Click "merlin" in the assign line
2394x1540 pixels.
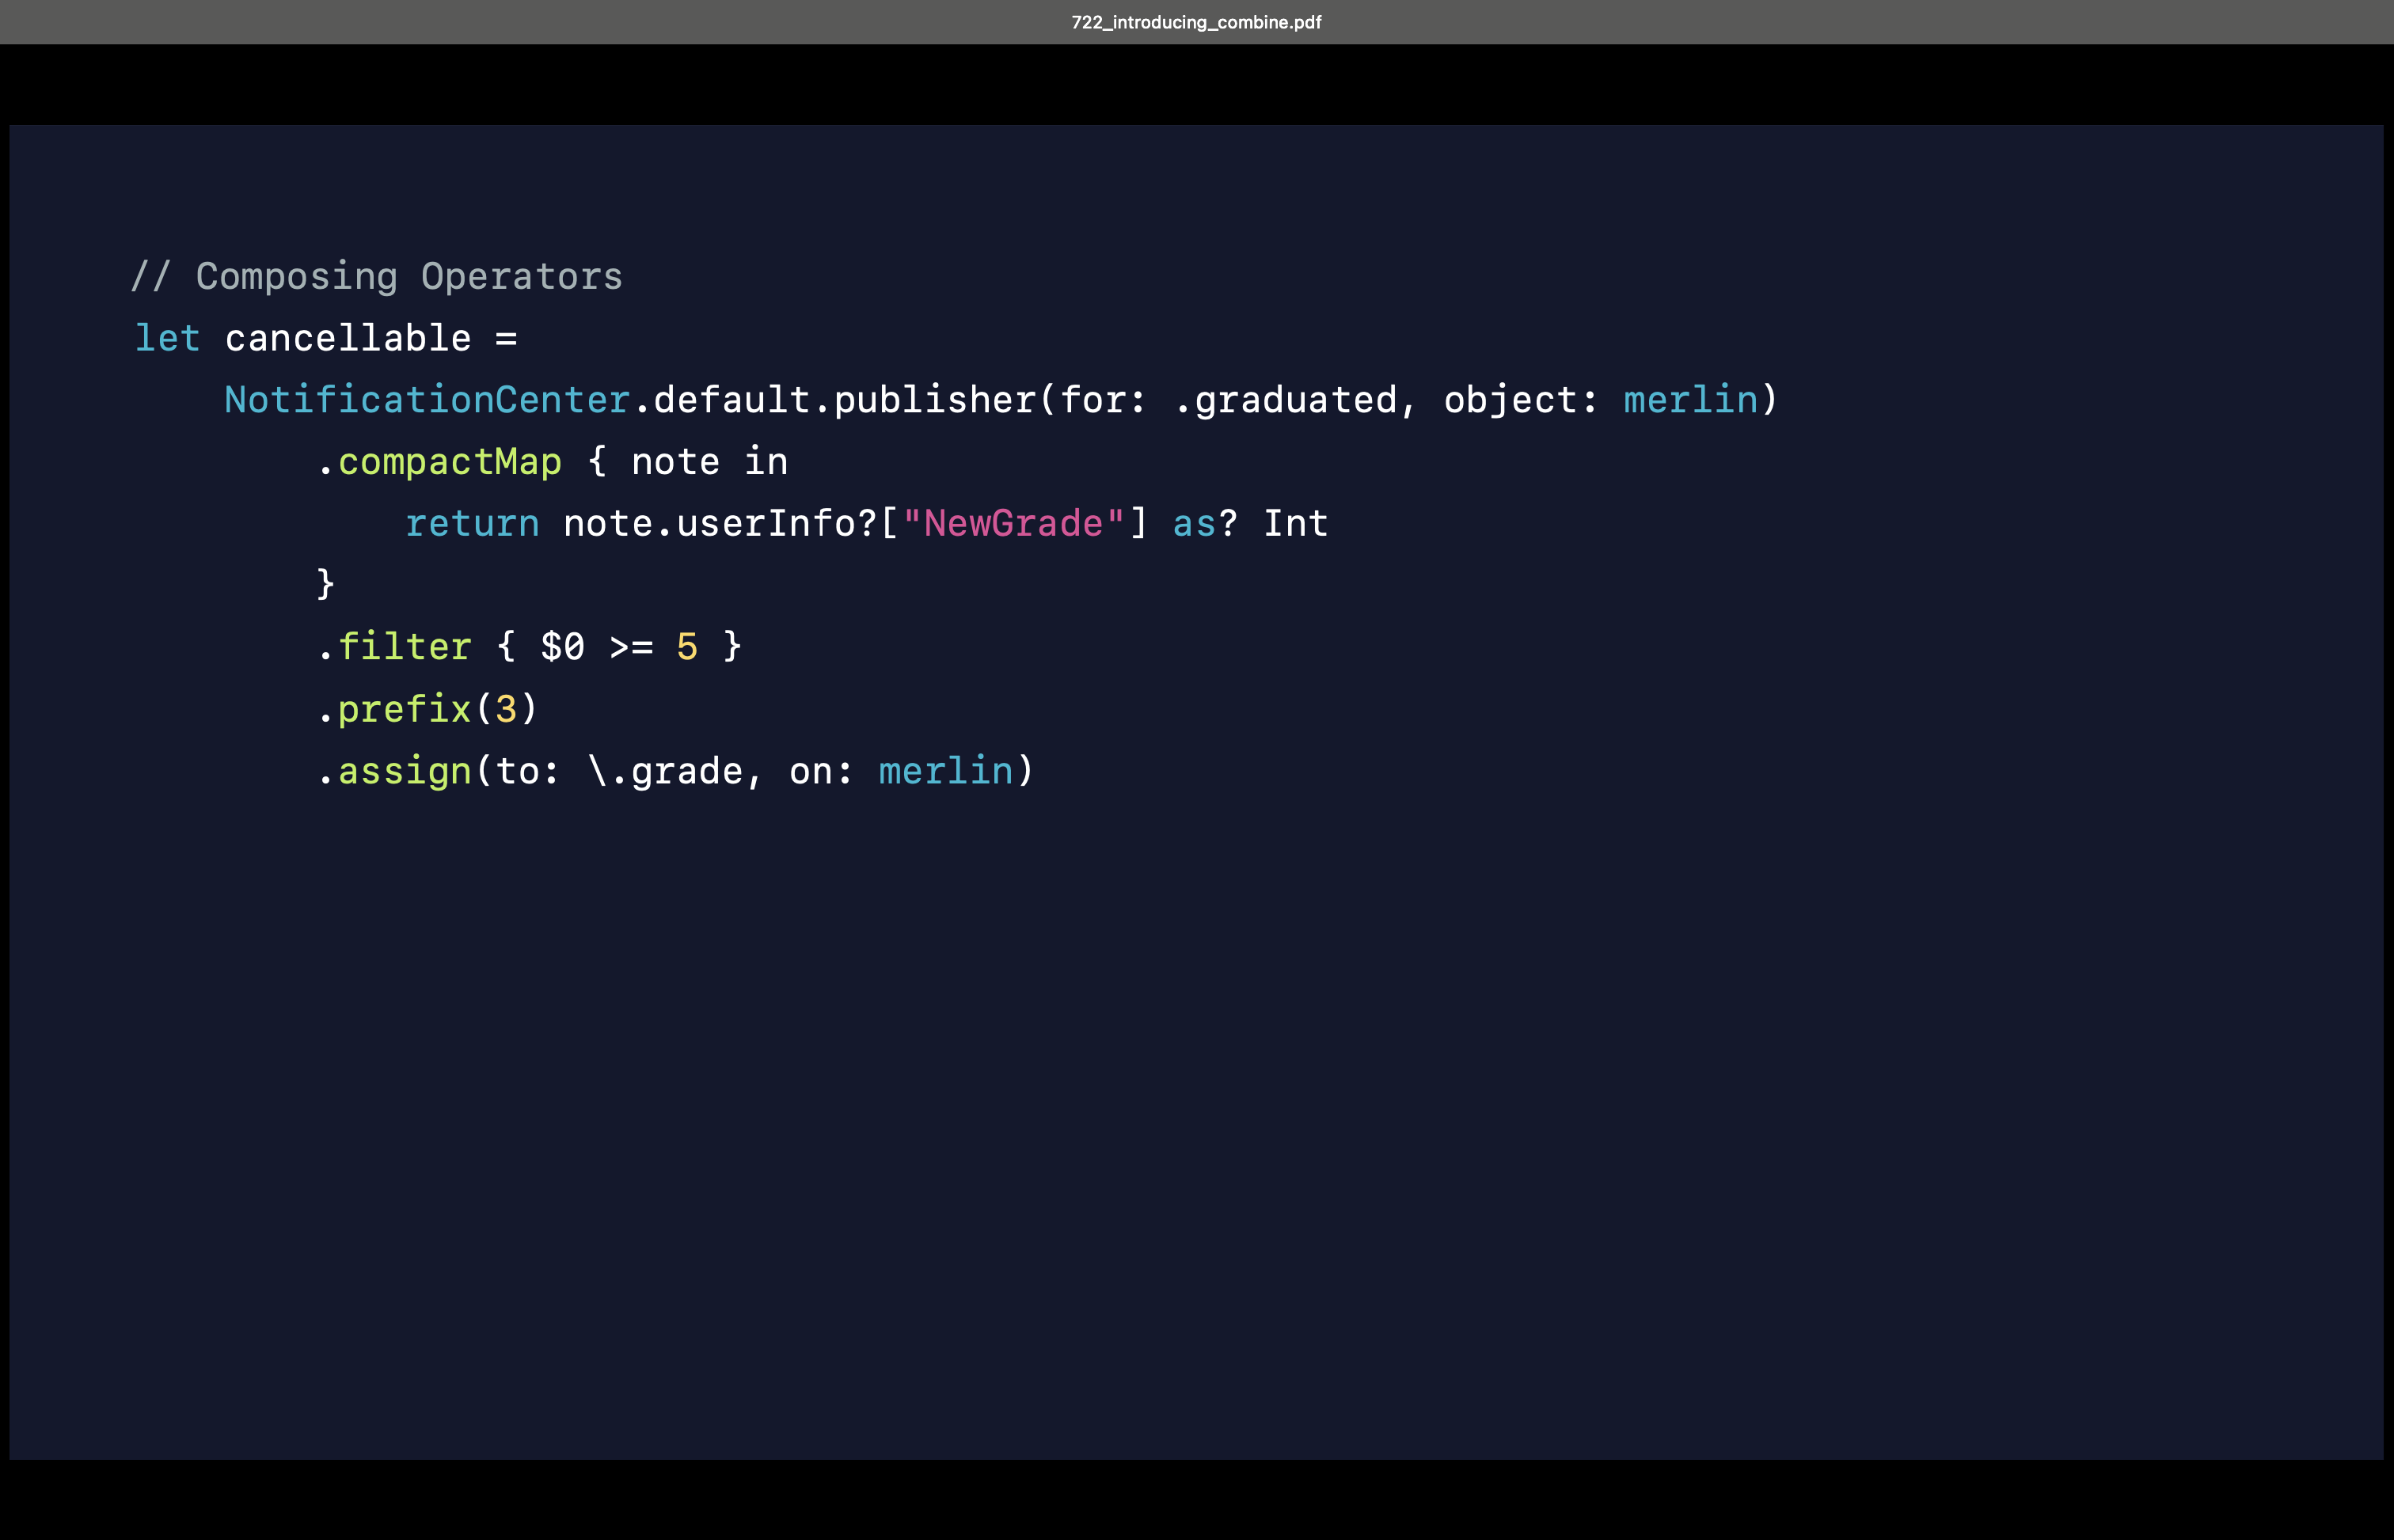coord(945,771)
